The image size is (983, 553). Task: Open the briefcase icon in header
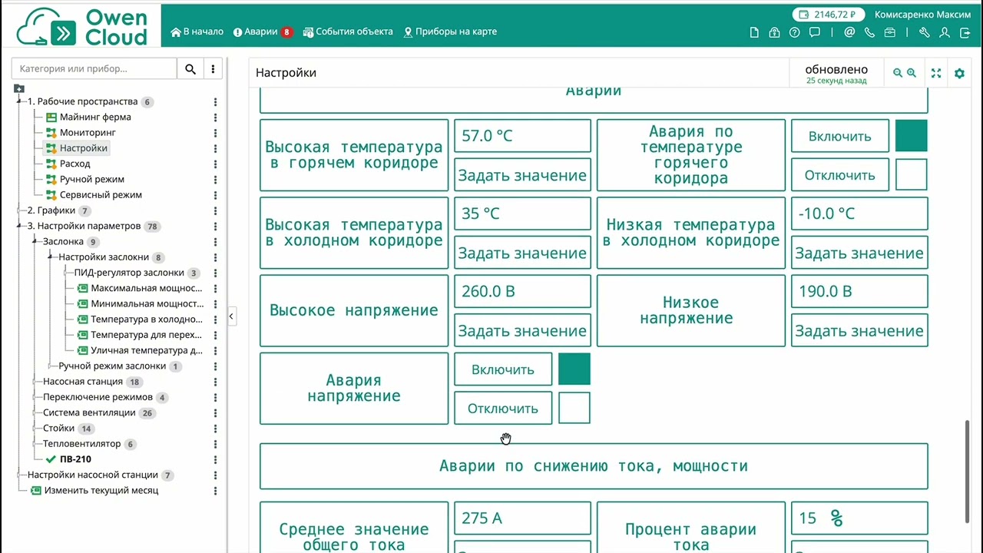point(890,32)
